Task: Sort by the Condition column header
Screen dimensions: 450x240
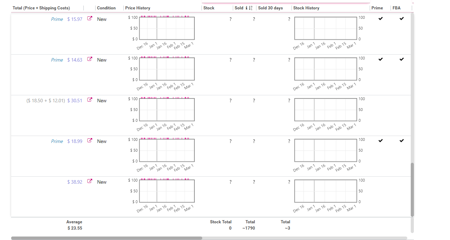Action: point(106,8)
